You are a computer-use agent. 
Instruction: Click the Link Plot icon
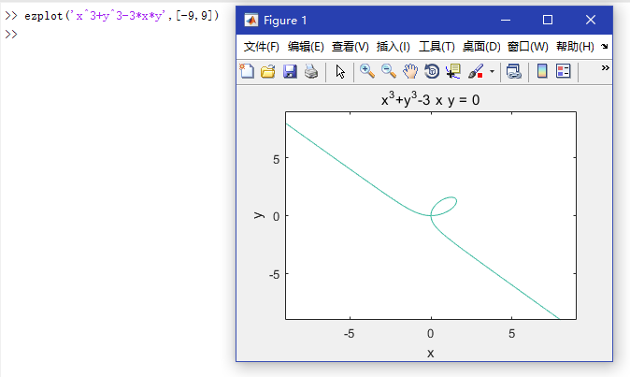513,71
